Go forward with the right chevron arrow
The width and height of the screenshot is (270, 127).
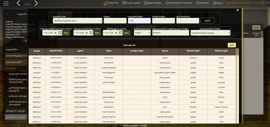[x=36, y=3]
